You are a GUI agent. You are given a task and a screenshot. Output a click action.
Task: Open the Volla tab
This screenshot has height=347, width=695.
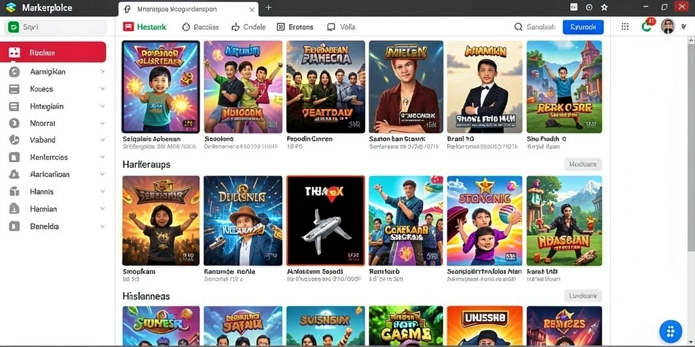pyautogui.click(x=341, y=27)
